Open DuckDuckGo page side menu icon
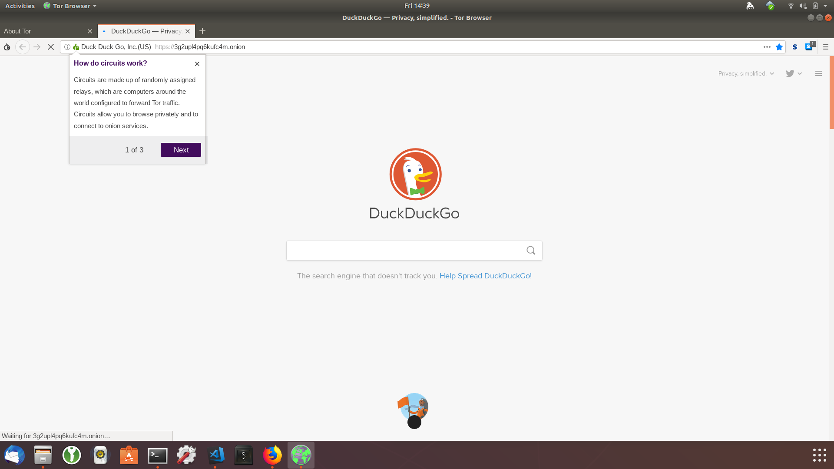Viewport: 834px width, 469px height. (818, 73)
